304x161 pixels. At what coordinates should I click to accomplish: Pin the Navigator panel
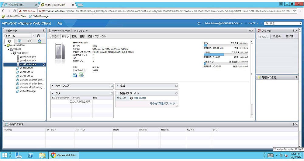pyautogui.click(x=43, y=31)
